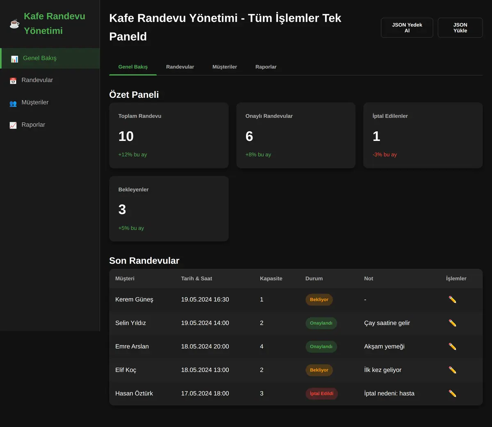Switch to the Randevular top tab

[180, 67]
